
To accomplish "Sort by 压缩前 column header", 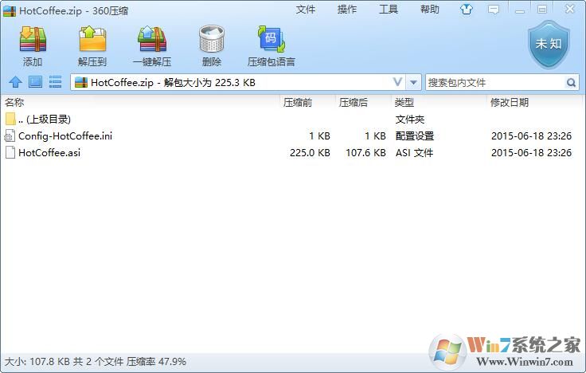I will click(x=298, y=102).
